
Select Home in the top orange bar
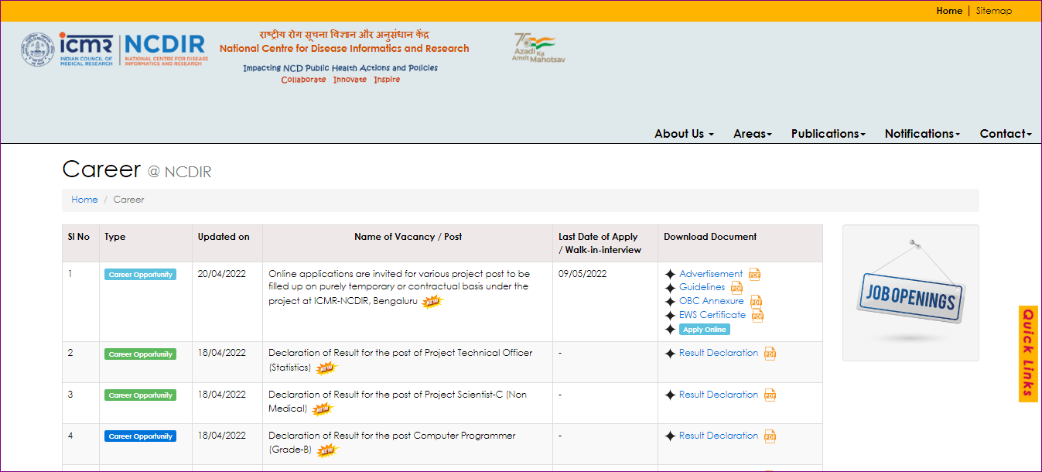click(949, 11)
